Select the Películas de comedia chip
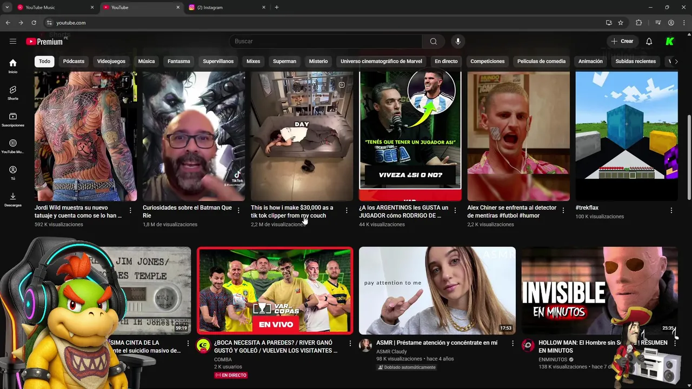Screen dimensions: 692x389 pos(541,61)
